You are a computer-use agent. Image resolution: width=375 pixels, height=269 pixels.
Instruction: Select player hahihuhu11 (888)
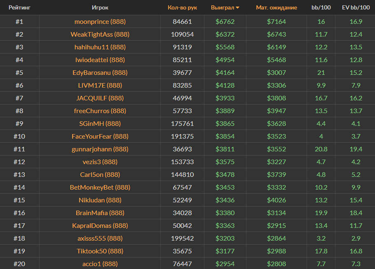coord(100,47)
